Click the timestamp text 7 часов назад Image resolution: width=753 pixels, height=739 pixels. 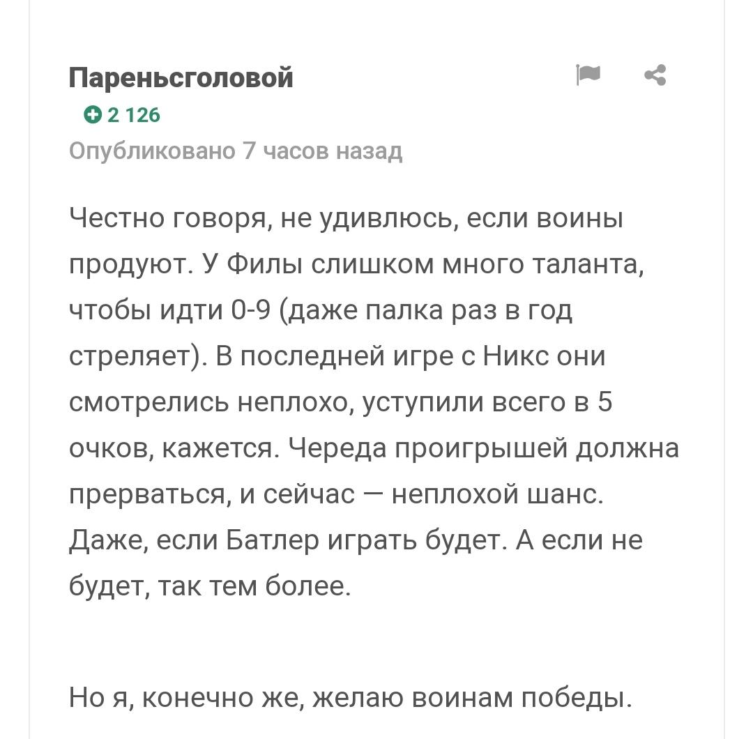pyautogui.click(x=322, y=151)
